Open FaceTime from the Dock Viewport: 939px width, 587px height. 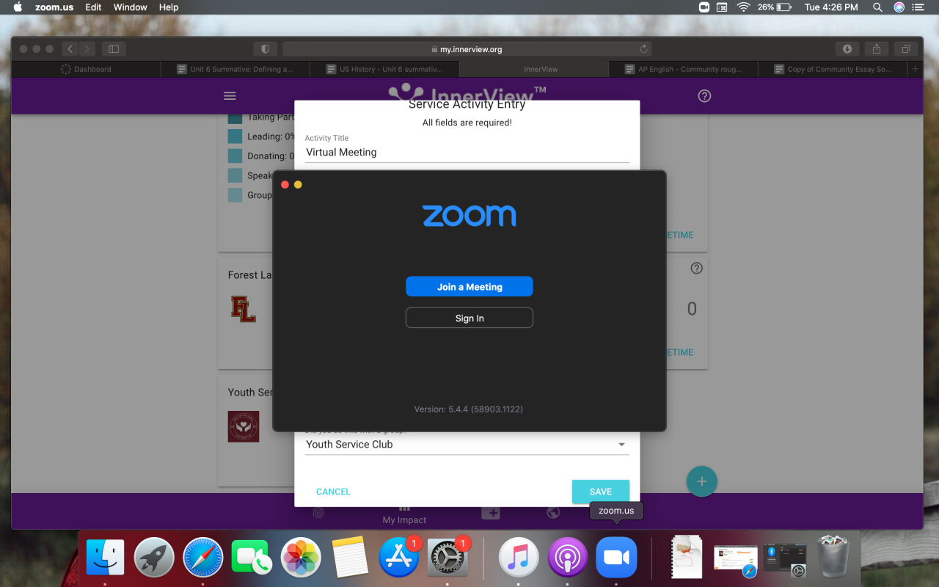pos(252,557)
